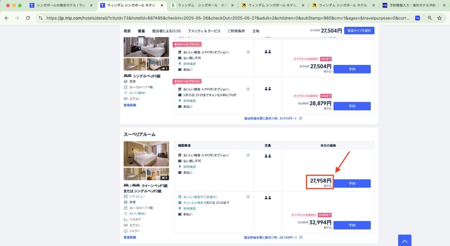Open breakfast info help icon for 32,994円 rate
This screenshot has width=450, height=246.
tap(248, 197)
